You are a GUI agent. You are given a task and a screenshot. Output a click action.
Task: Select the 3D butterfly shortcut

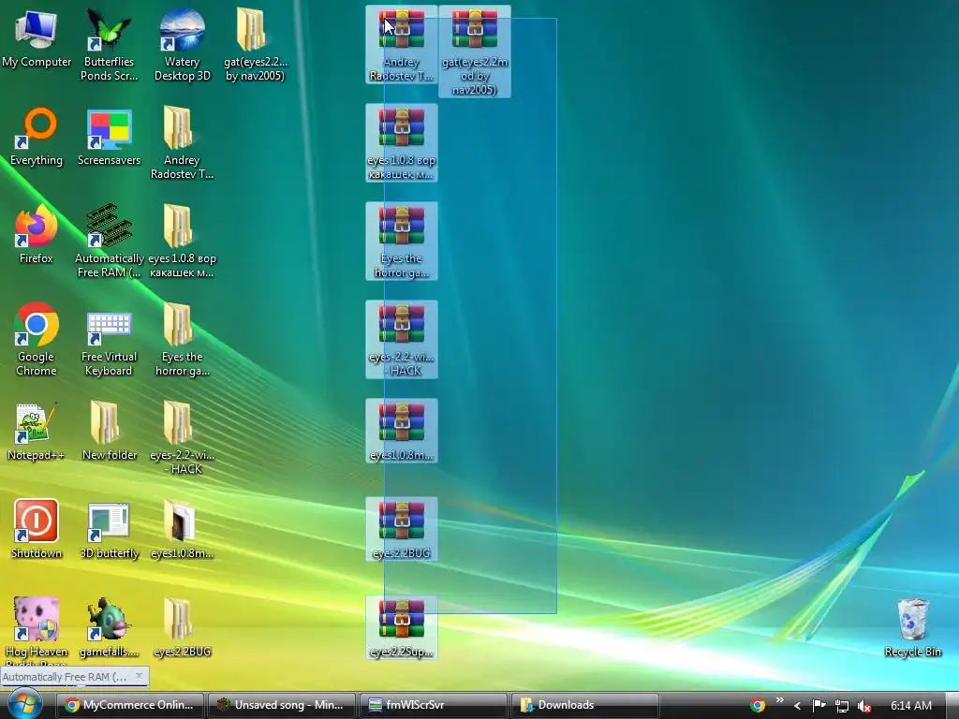pyautogui.click(x=109, y=530)
